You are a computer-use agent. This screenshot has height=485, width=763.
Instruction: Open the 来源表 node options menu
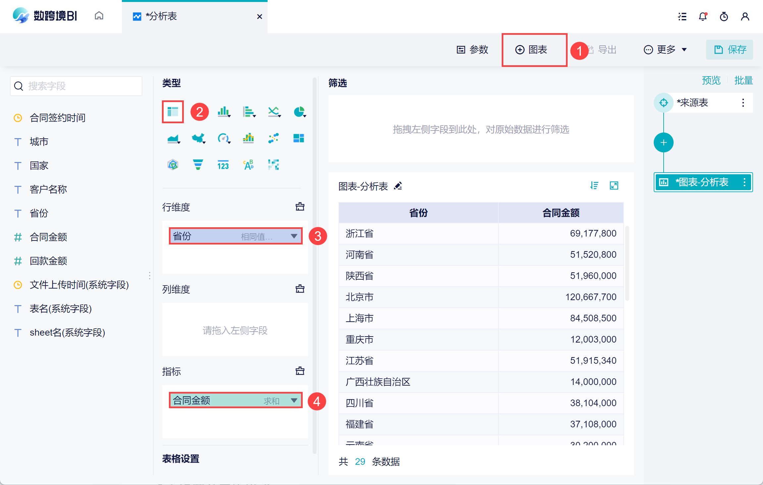click(743, 103)
